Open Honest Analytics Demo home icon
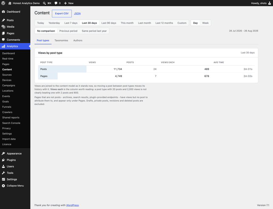This screenshot has width=273, height=209. [x=10, y=3]
